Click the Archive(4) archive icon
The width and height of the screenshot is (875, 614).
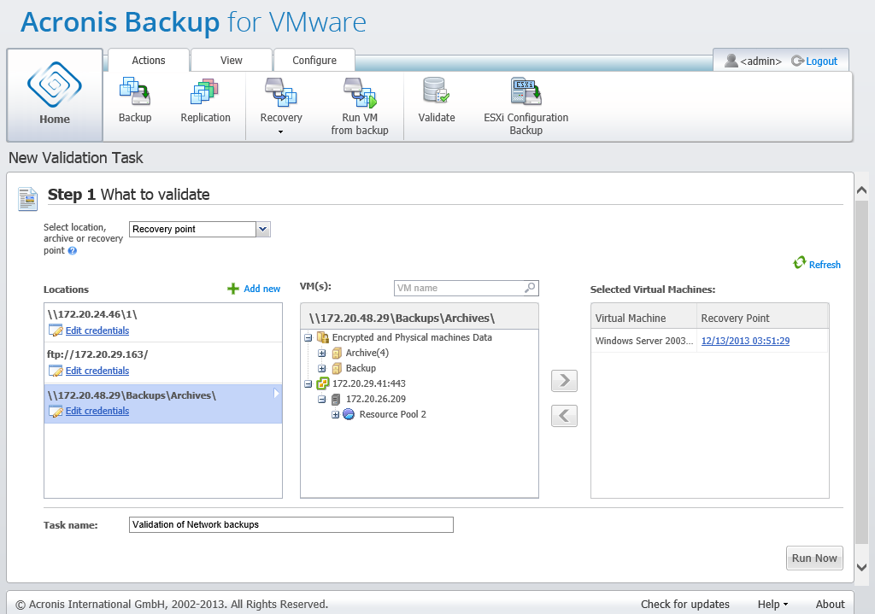(x=337, y=353)
